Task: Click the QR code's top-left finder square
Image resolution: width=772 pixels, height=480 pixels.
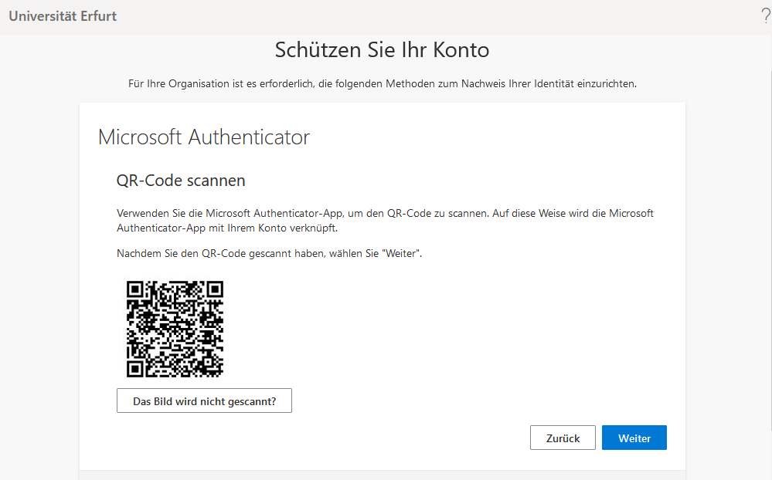Action: coord(135,289)
